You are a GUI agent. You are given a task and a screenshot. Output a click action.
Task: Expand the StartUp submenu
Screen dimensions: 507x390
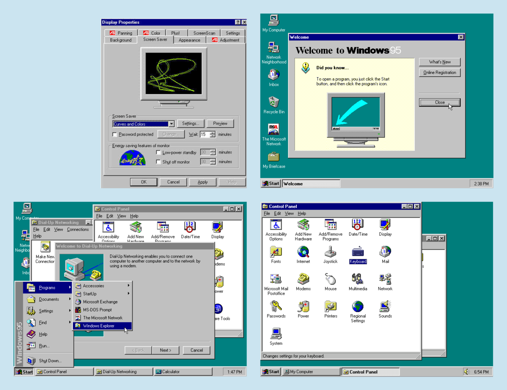point(103,294)
